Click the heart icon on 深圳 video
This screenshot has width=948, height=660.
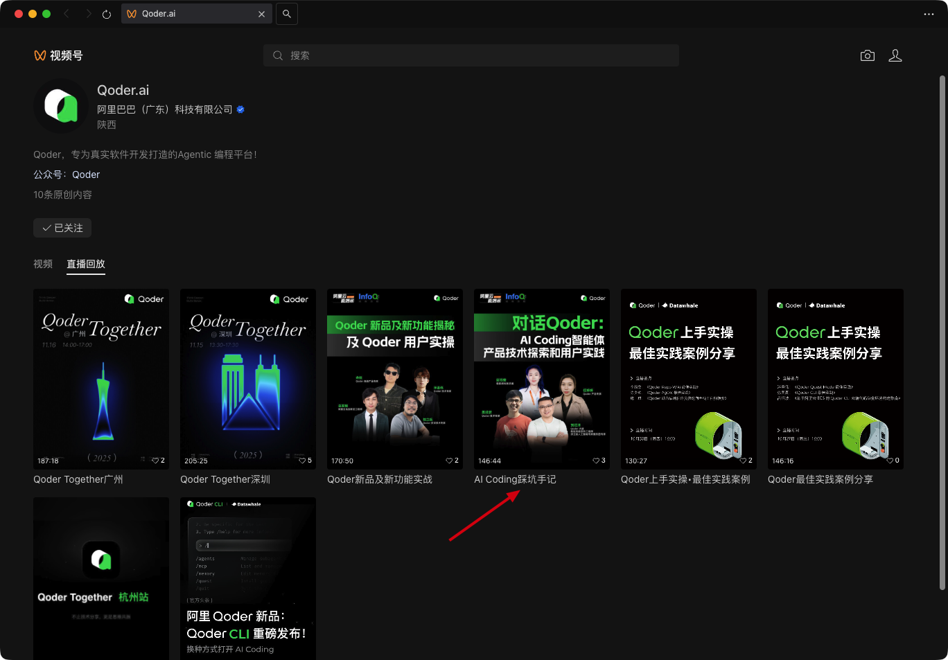[x=302, y=461]
